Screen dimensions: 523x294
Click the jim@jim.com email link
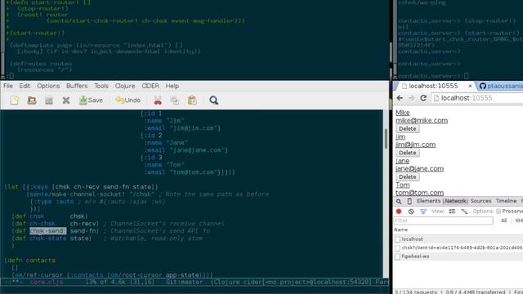tap(415, 145)
